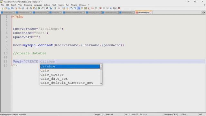206x116 pixels.
Task: Click the Close document toolbar icon
Action: point(16,8)
